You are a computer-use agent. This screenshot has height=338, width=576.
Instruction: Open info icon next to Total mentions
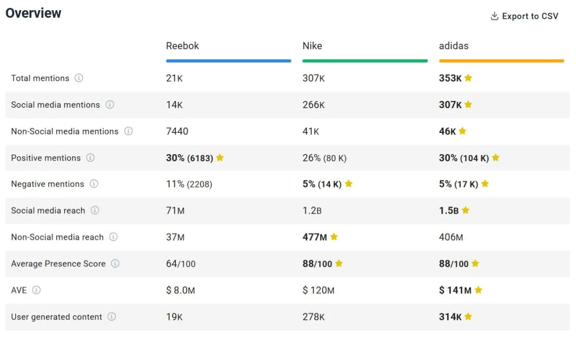coord(79,78)
